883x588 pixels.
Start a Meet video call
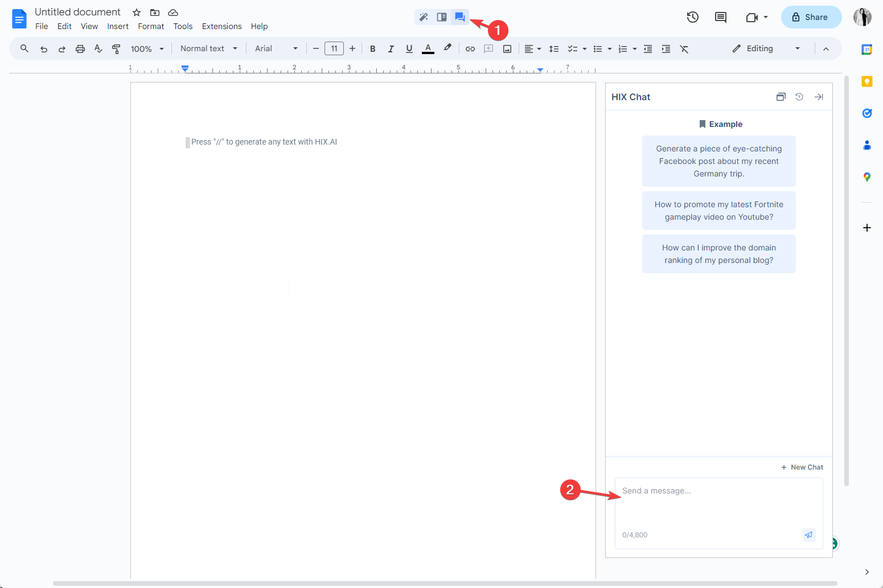[751, 18]
